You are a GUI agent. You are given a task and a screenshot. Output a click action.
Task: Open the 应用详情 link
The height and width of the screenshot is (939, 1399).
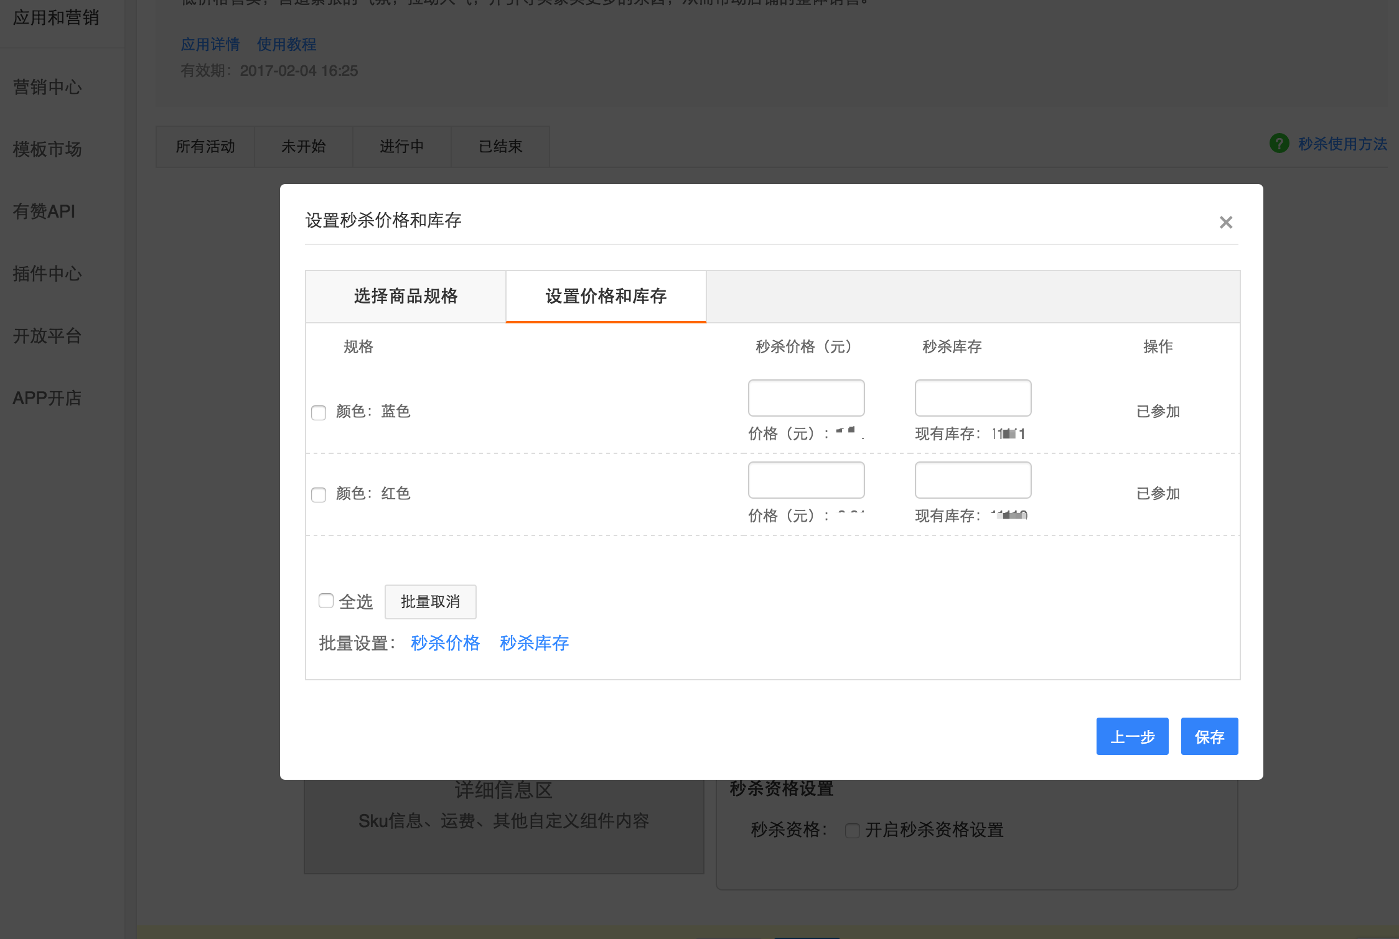click(210, 44)
